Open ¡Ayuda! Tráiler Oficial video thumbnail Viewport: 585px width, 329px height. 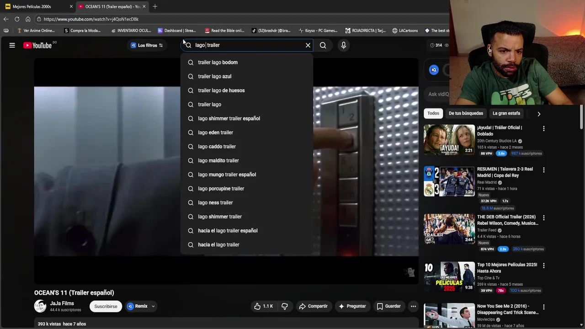click(449, 139)
